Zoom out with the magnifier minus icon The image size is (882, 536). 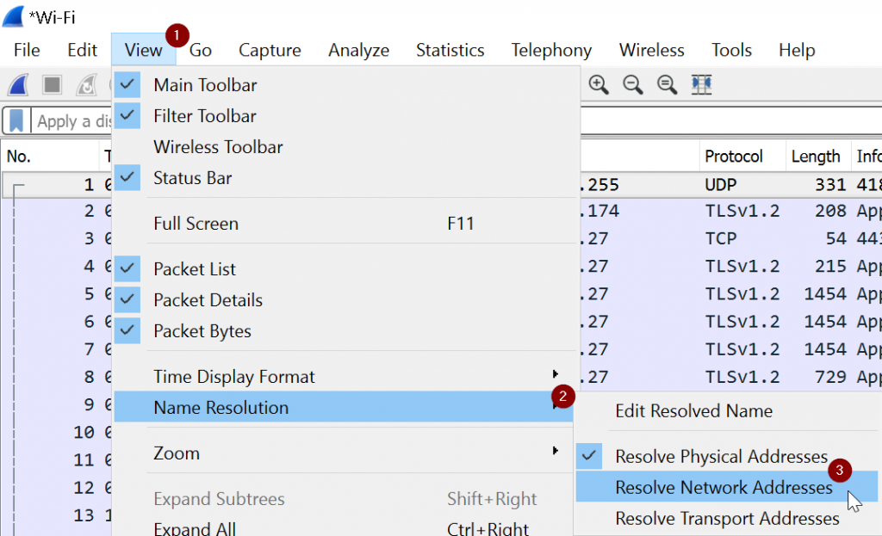point(633,85)
